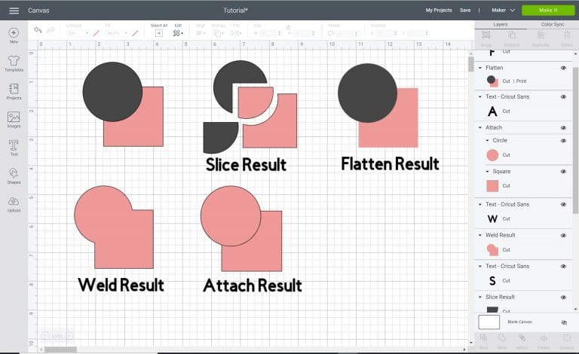The width and height of the screenshot is (579, 354).
Task: Click the Weld tool at panel bottom
Action: [502, 337]
